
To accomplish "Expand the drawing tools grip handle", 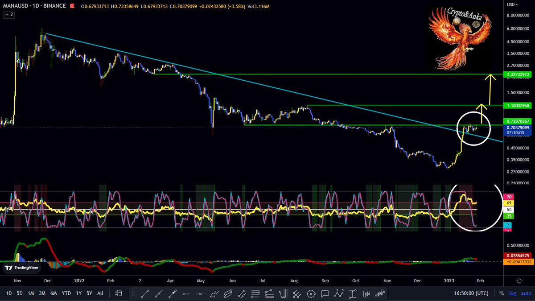I will pos(132,294).
